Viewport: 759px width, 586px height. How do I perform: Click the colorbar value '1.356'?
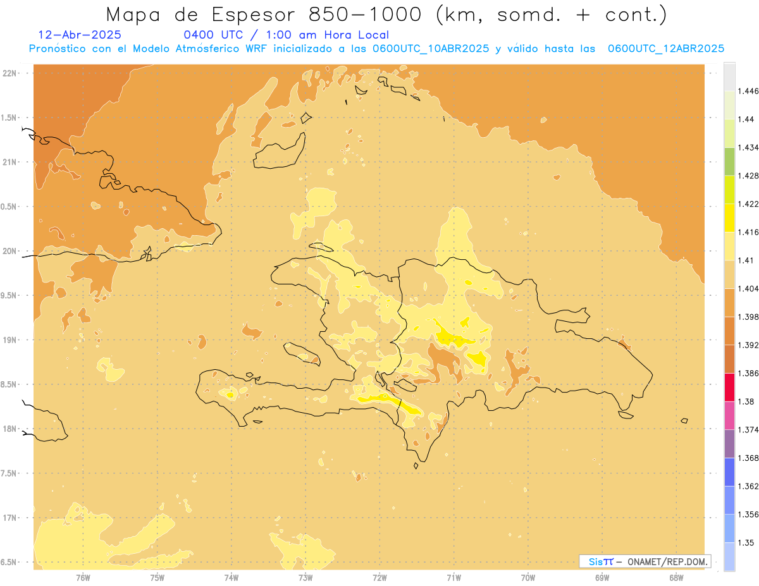pyautogui.click(x=749, y=515)
